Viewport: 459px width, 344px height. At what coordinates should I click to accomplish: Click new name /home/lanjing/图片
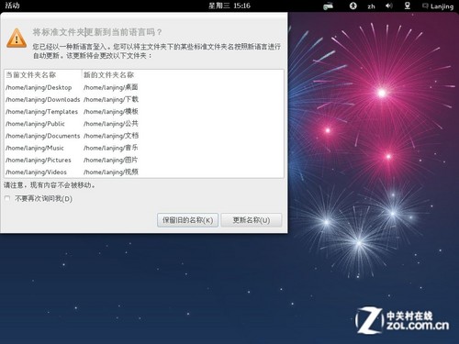(111, 160)
